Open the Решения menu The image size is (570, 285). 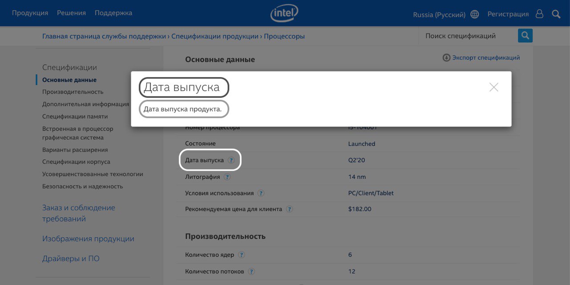point(71,13)
